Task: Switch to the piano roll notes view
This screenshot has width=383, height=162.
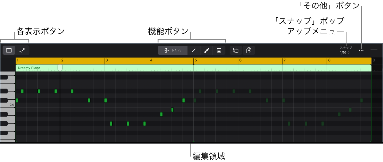Action: click(x=9, y=50)
